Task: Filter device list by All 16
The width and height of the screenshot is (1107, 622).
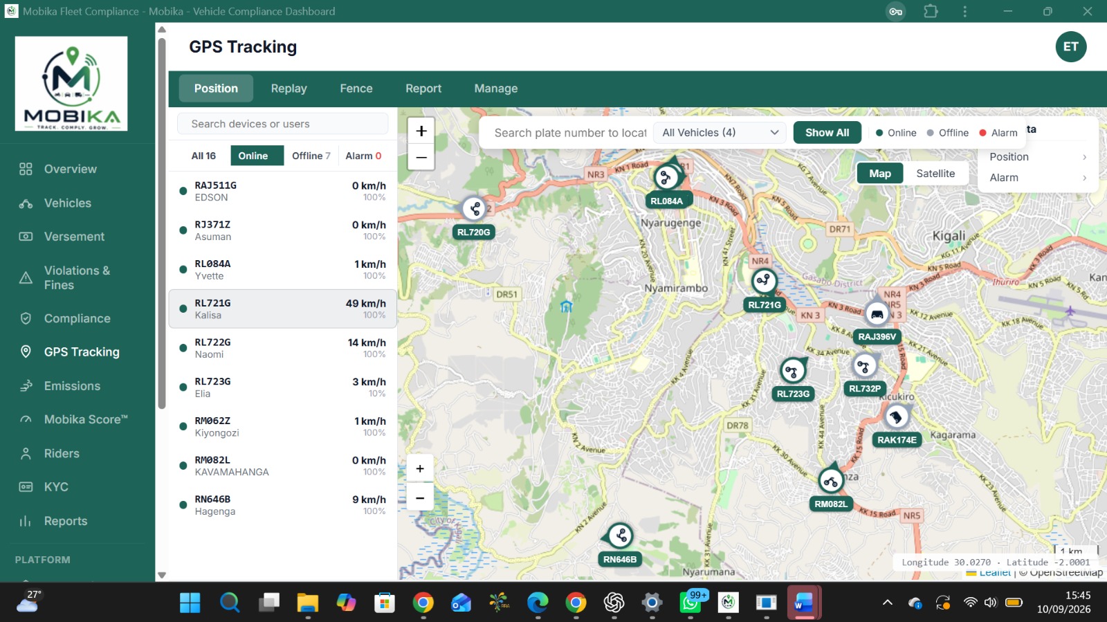Action: (x=203, y=156)
